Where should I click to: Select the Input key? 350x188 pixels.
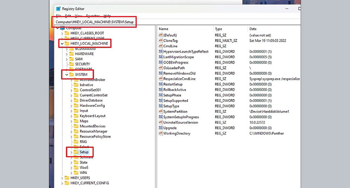[x=84, y=111]
